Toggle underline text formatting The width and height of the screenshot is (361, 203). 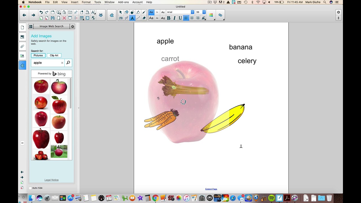tap(180, 18)
